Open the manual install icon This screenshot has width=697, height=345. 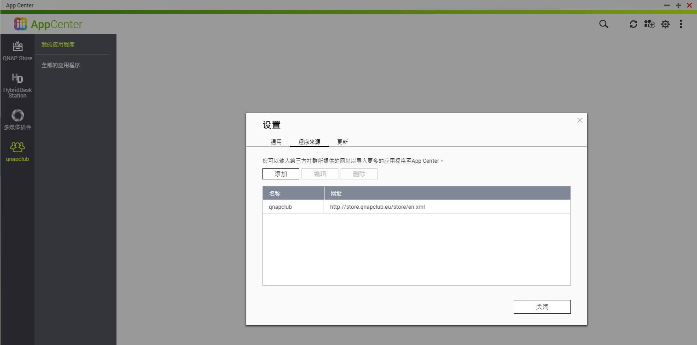click(x=649, y=24)
